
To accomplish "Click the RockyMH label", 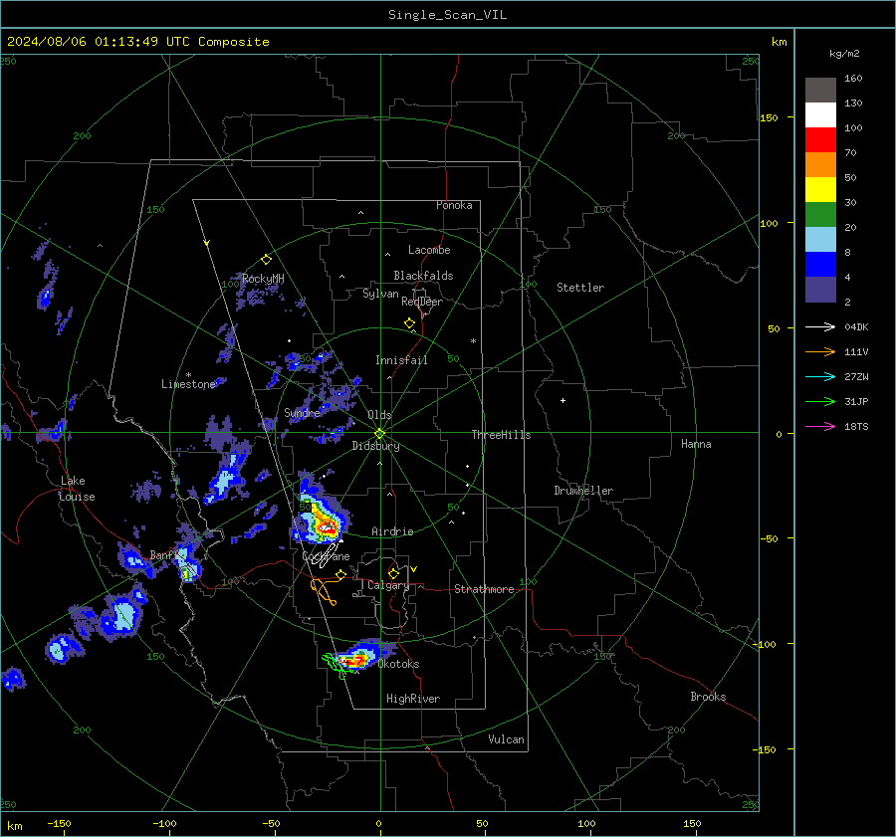I will pos(263,279).
